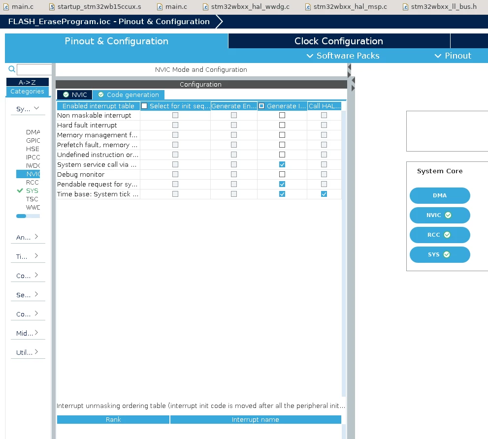Click the peripheral search input field
488x439 pixels.
click(x=34, y=69)
